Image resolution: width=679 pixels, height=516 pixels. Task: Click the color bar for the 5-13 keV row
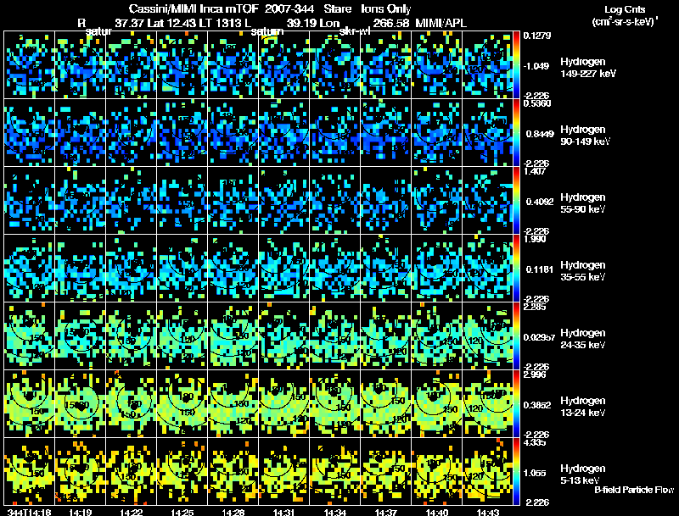516,472
